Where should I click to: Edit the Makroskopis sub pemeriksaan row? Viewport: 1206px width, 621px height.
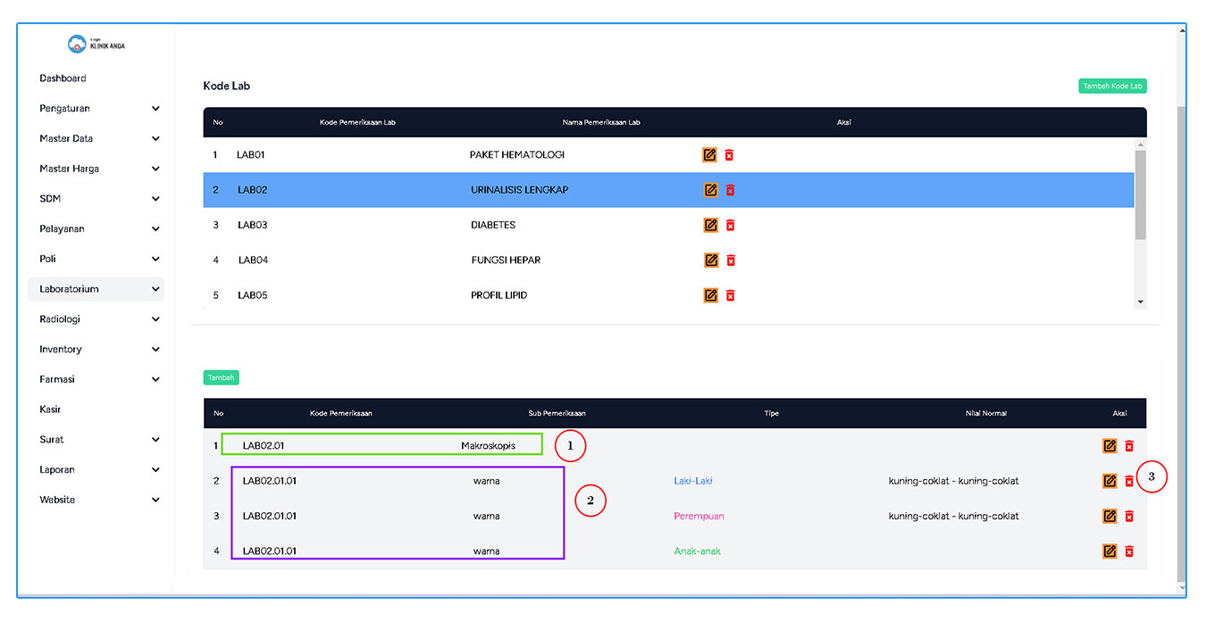point(1110,446)
